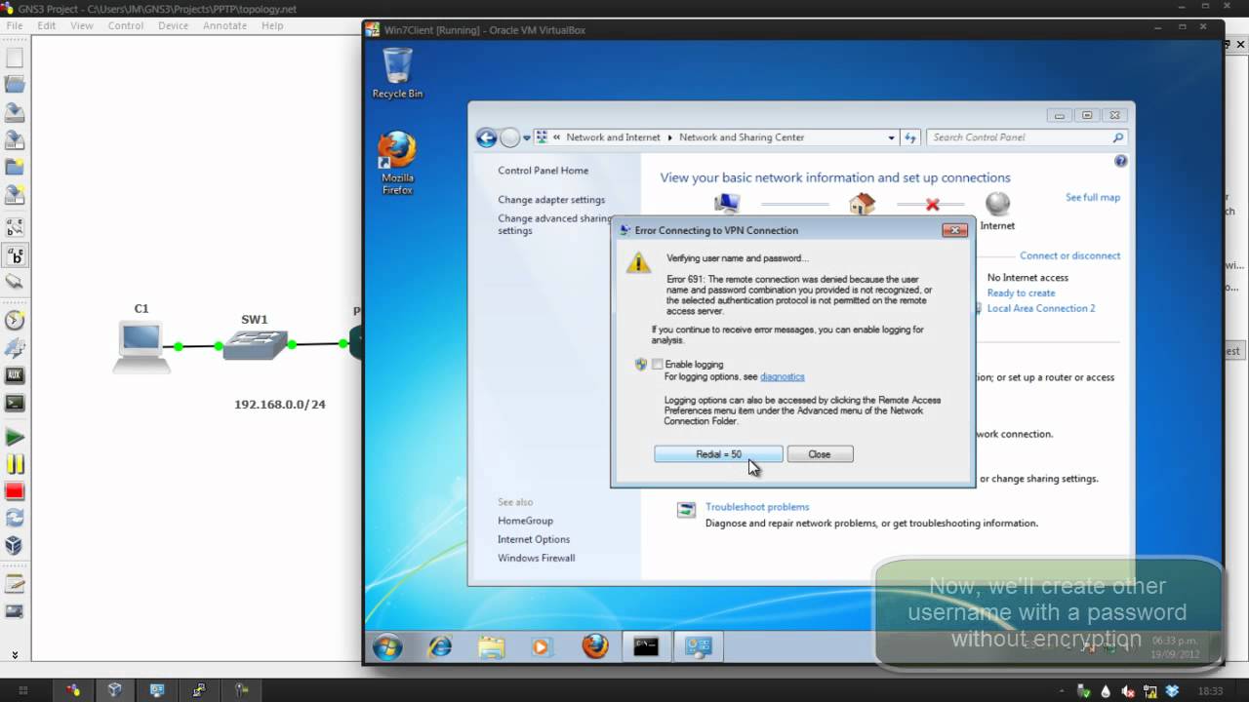Viewport: 1249px width, 702px height.
Task: Select the SW1 switch node in topology
Action: 255,344
